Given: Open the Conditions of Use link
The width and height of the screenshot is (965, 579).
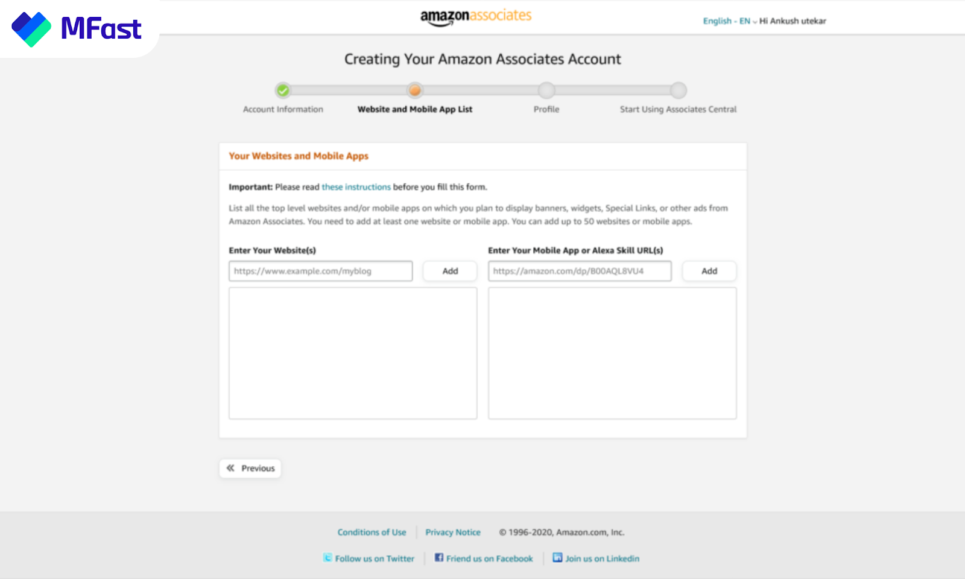Looking at the screenshot, I should click(372, 532).
